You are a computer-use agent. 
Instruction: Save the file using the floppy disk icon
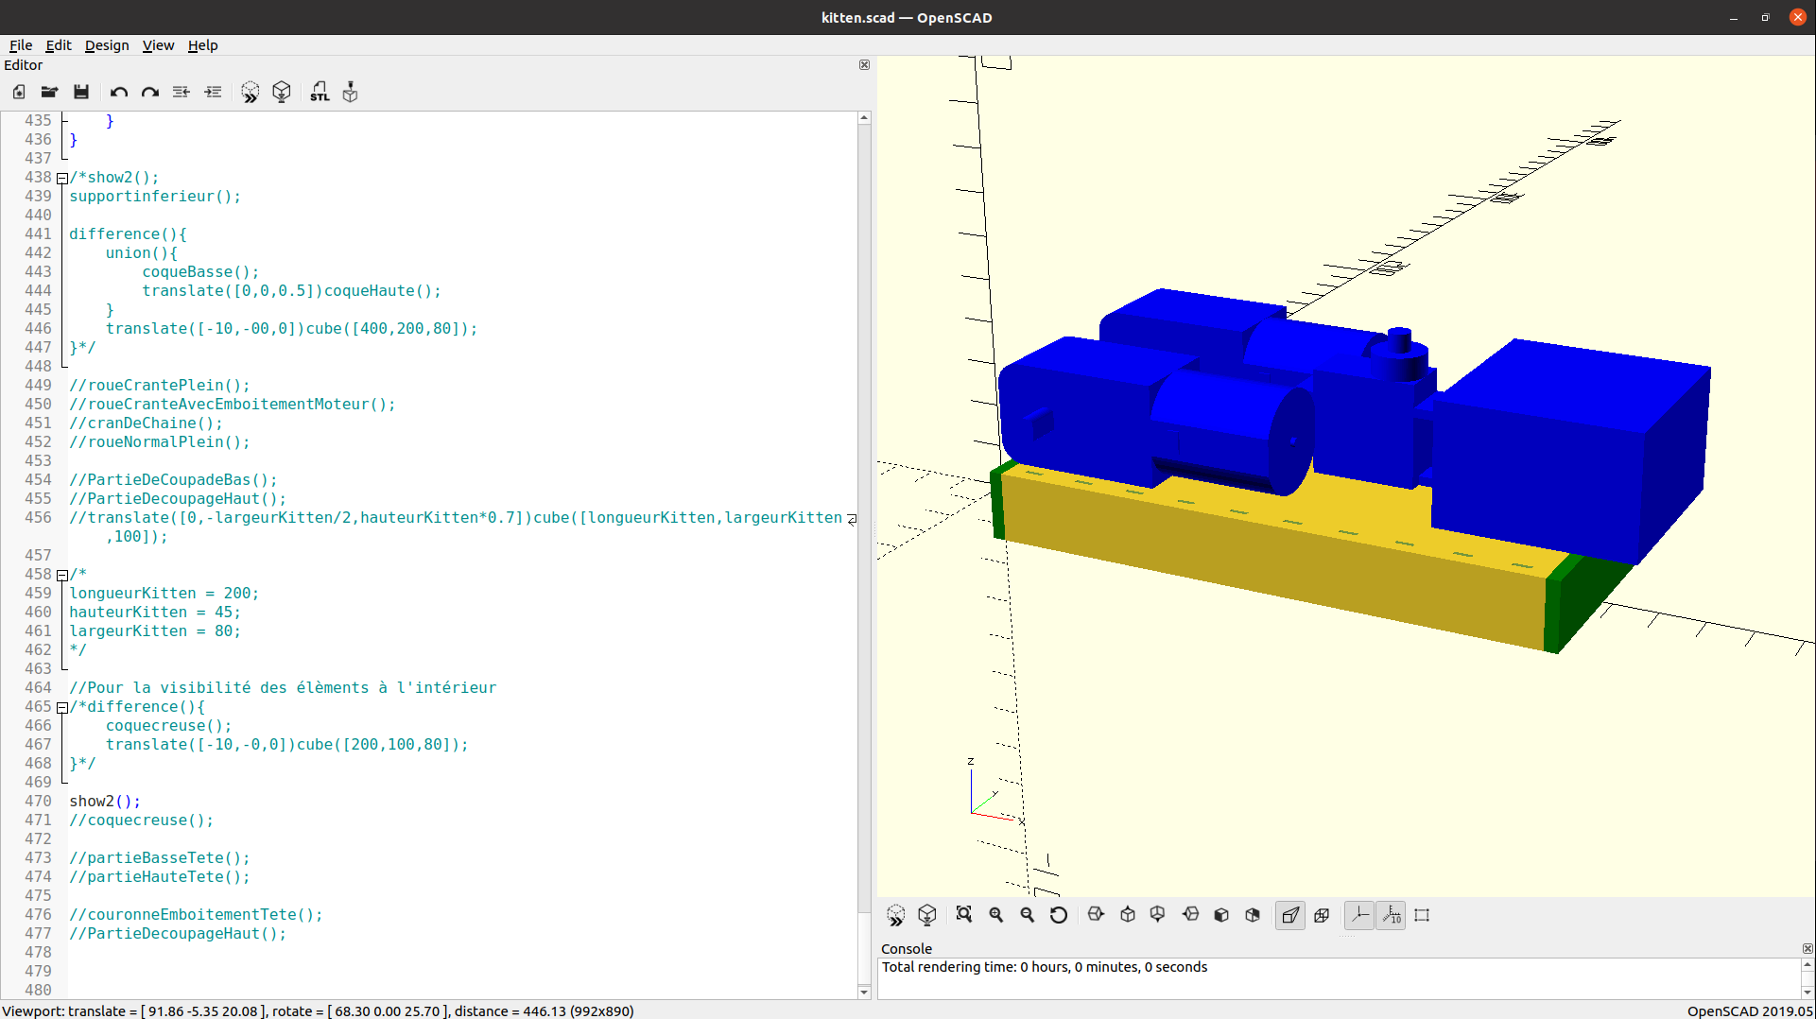click(81, 92)
